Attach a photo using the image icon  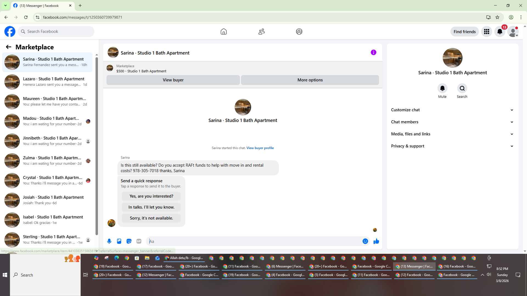tap(119, 241)
